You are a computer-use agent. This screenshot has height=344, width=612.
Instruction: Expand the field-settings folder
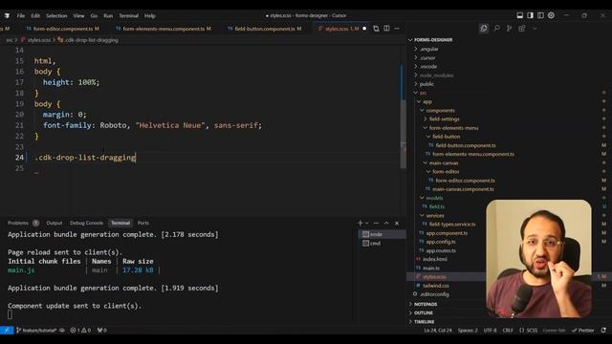[x=444, y=118]
